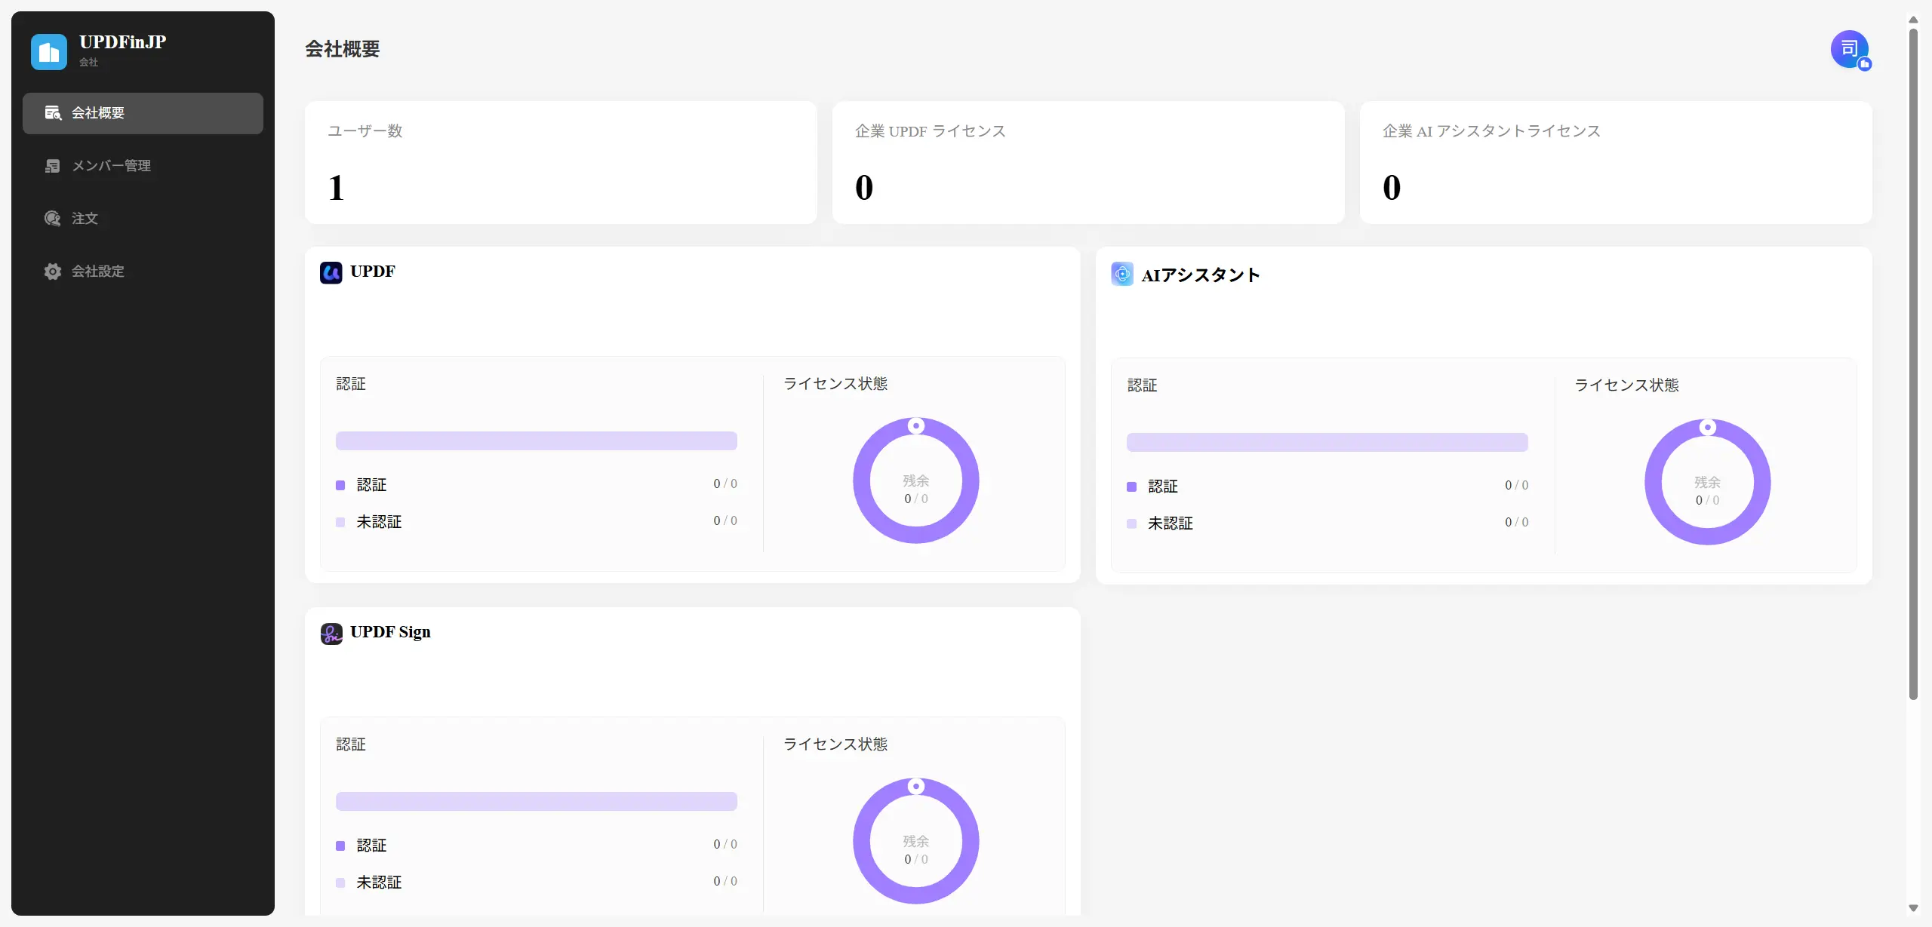Image resolution: width=1932 pixels, height=927 pixels.
Task: Open the user avatar at top right
Action: point(1849,50)
